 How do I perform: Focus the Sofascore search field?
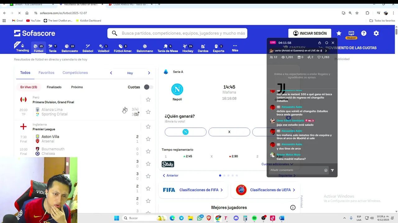177,33
